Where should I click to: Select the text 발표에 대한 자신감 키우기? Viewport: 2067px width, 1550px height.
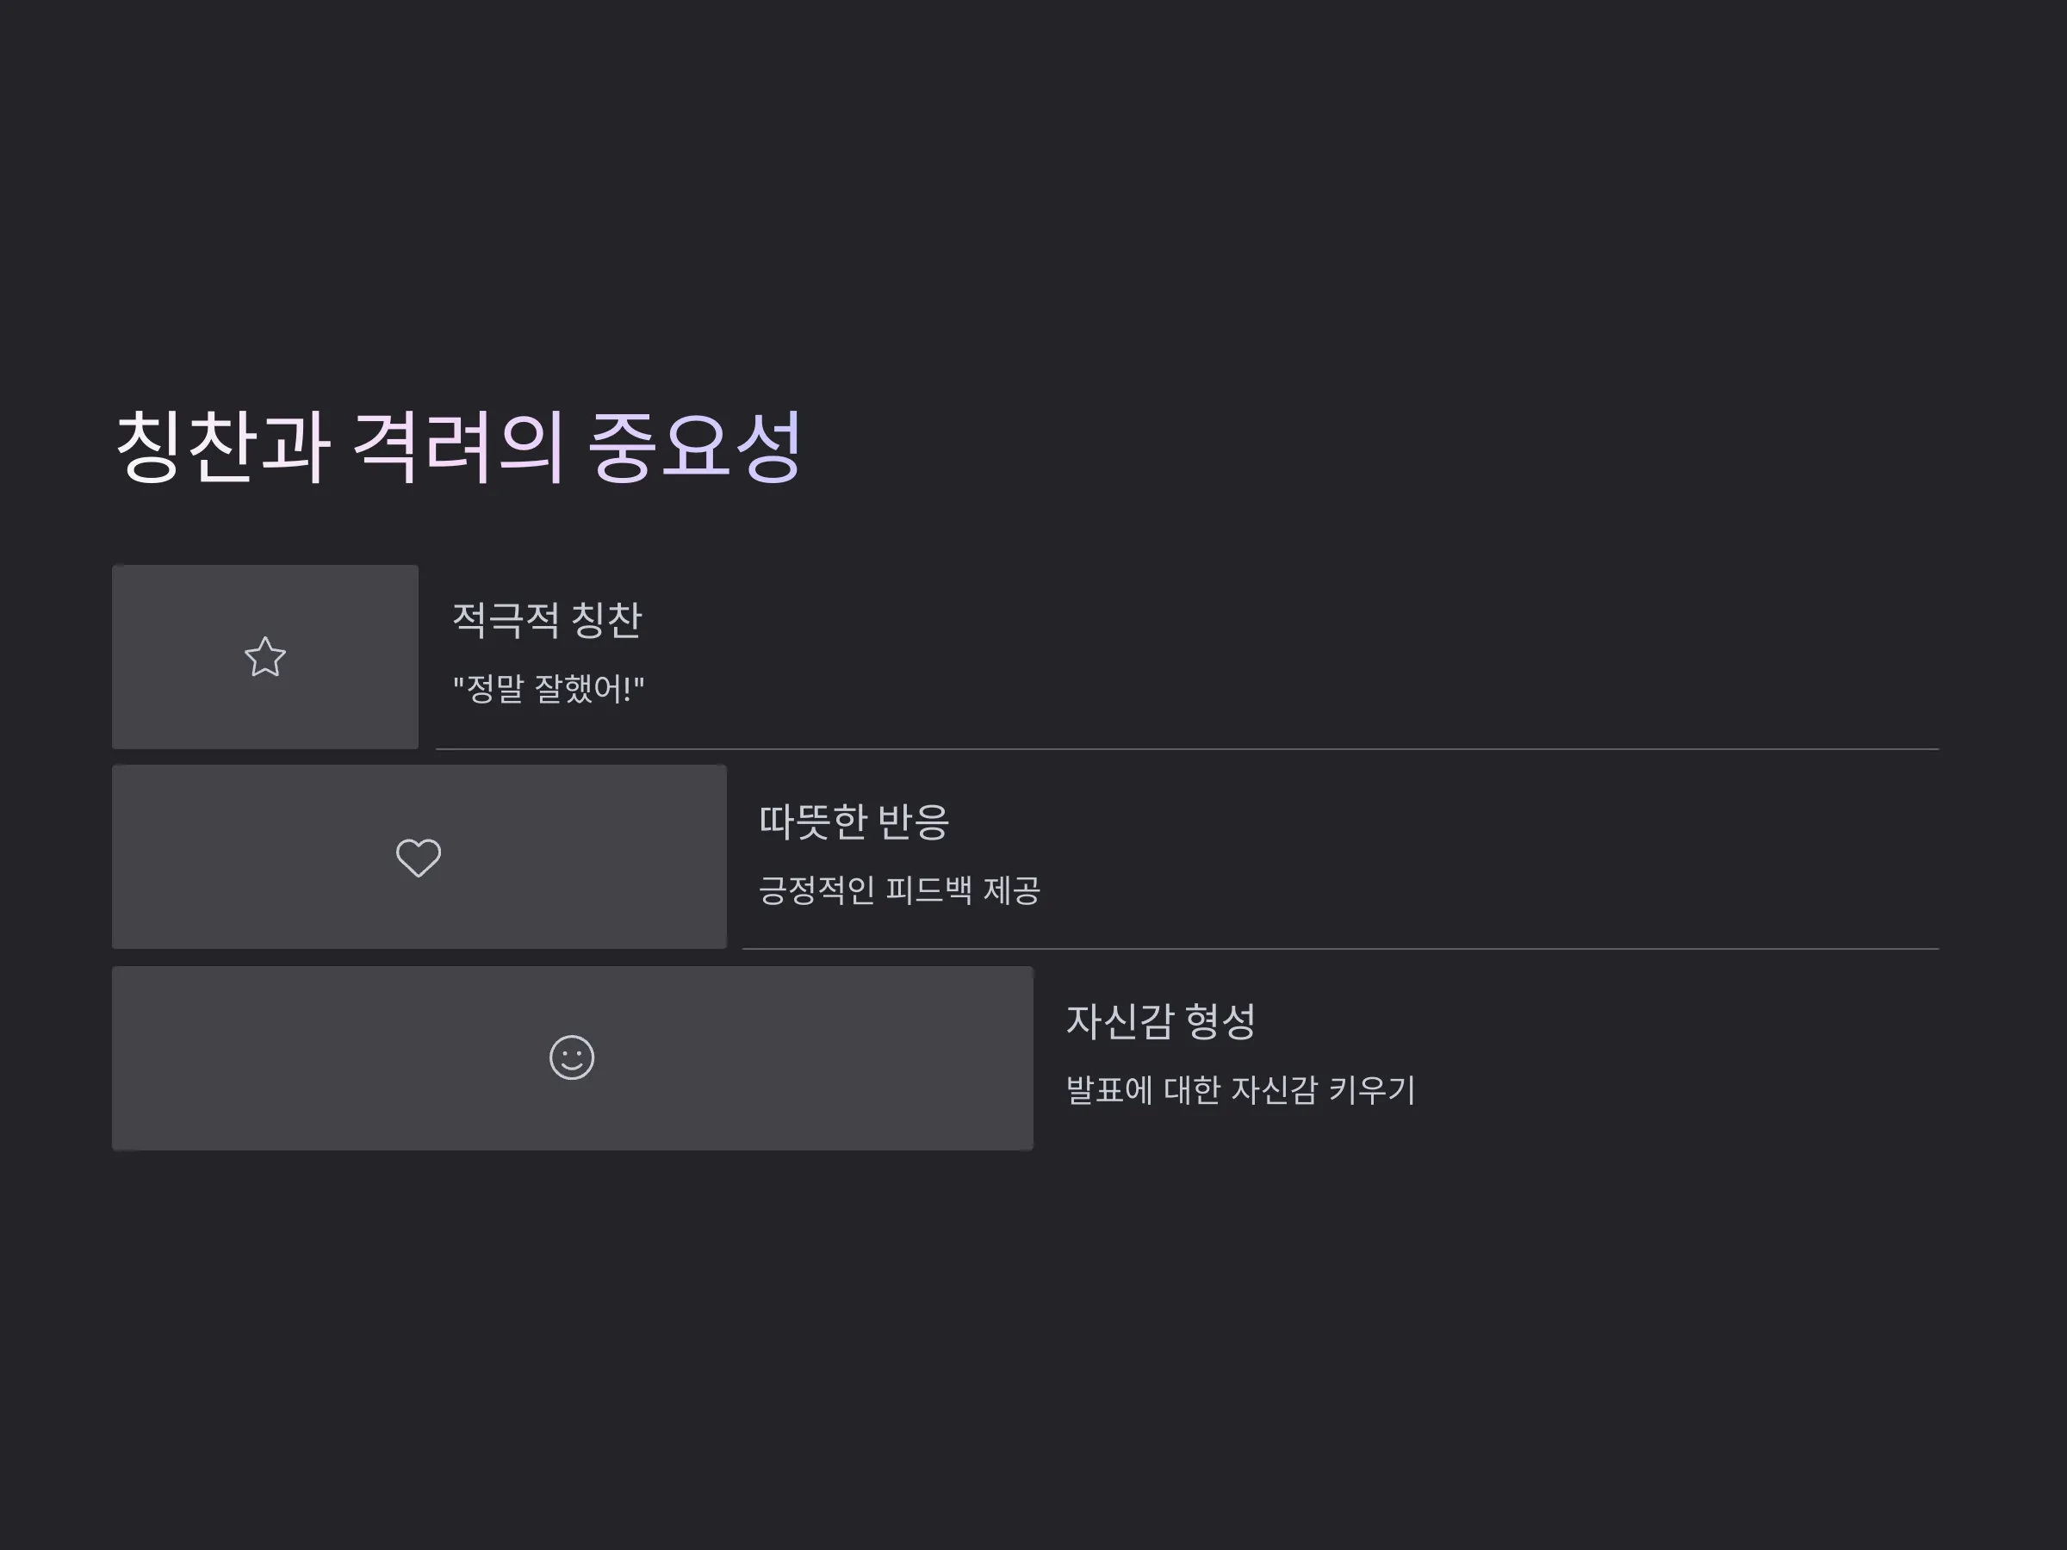tap(1241, 1090)
